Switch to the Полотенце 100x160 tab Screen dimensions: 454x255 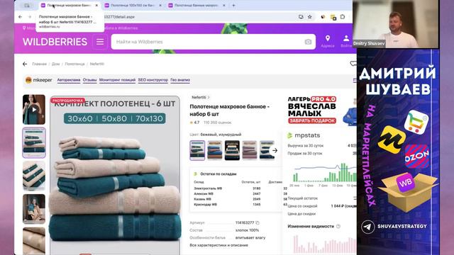(x=133, y=5)
